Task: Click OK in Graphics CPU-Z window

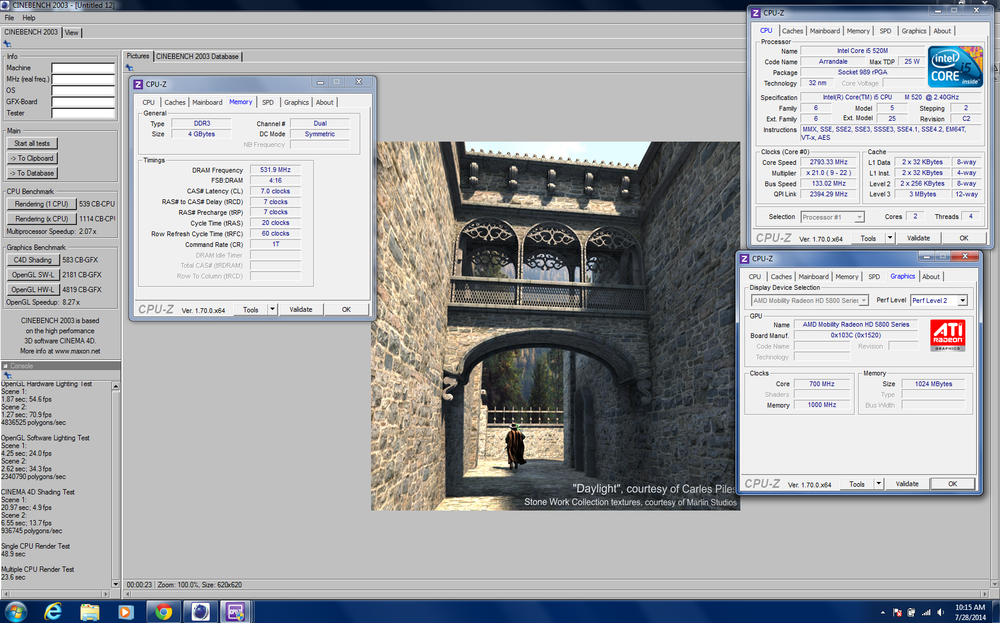Action: 952,484
